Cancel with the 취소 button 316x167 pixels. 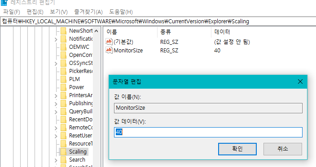click(x=282, y=149)
